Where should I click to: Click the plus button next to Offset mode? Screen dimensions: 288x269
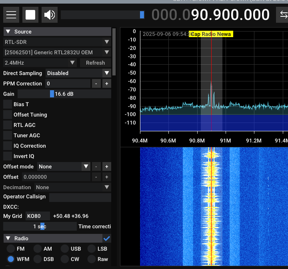[x=106, y=166]
